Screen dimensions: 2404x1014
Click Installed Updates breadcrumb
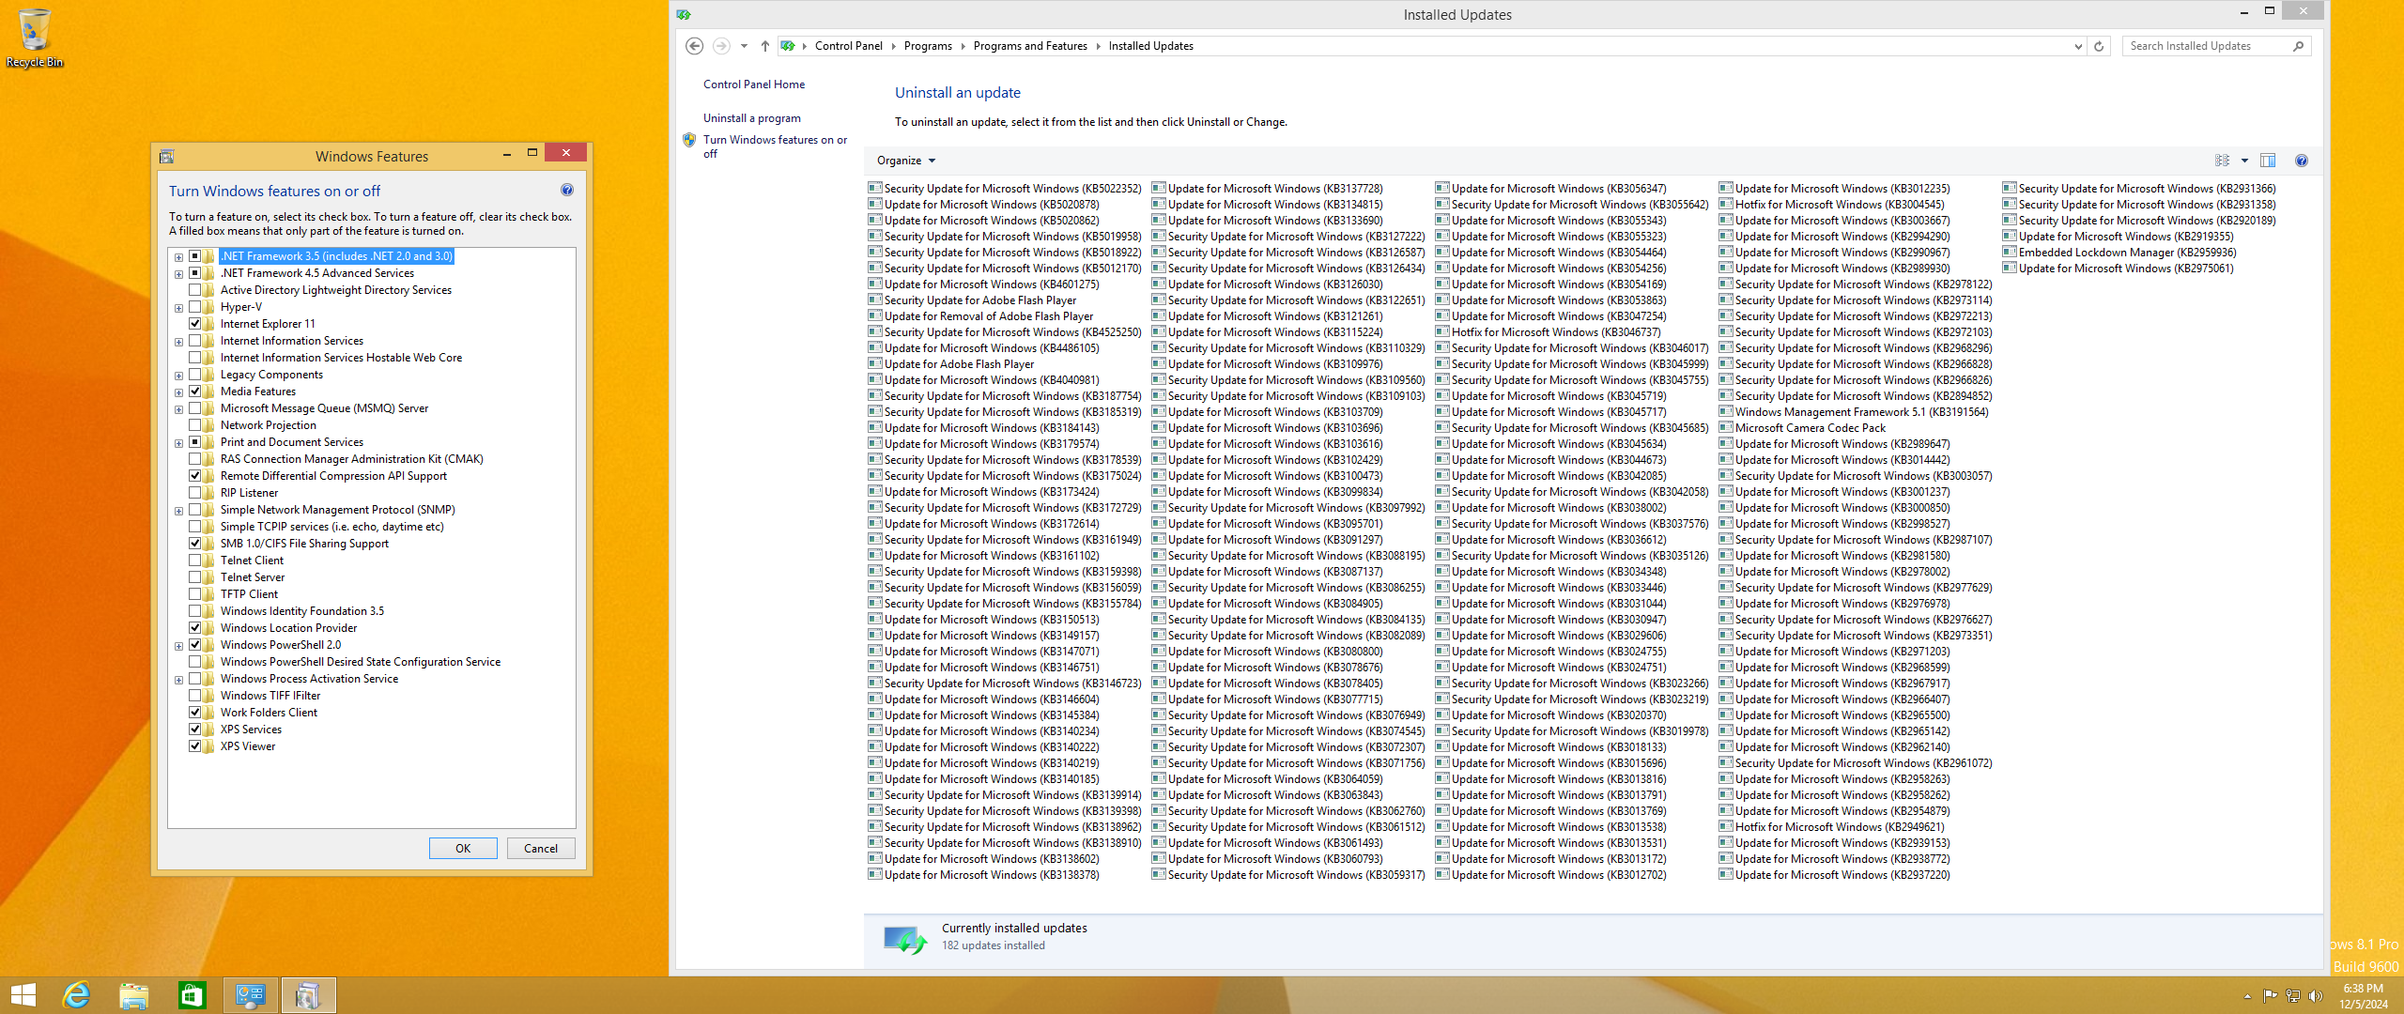coord(1150,46)
